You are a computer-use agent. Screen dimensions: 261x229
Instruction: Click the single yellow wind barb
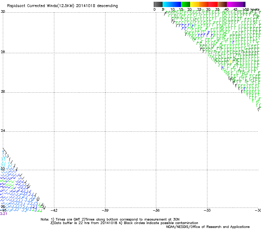click(x=231, y=62)
